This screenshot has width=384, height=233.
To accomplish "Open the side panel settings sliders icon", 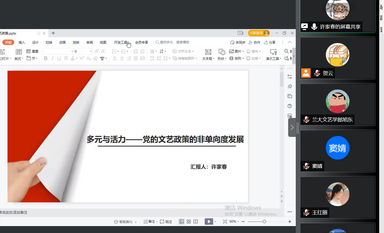I will point(289,77).
